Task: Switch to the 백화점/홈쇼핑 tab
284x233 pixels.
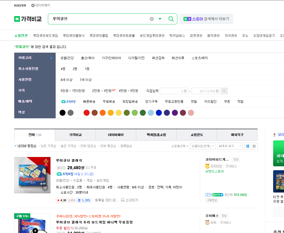Action: (x=156, y=135)
